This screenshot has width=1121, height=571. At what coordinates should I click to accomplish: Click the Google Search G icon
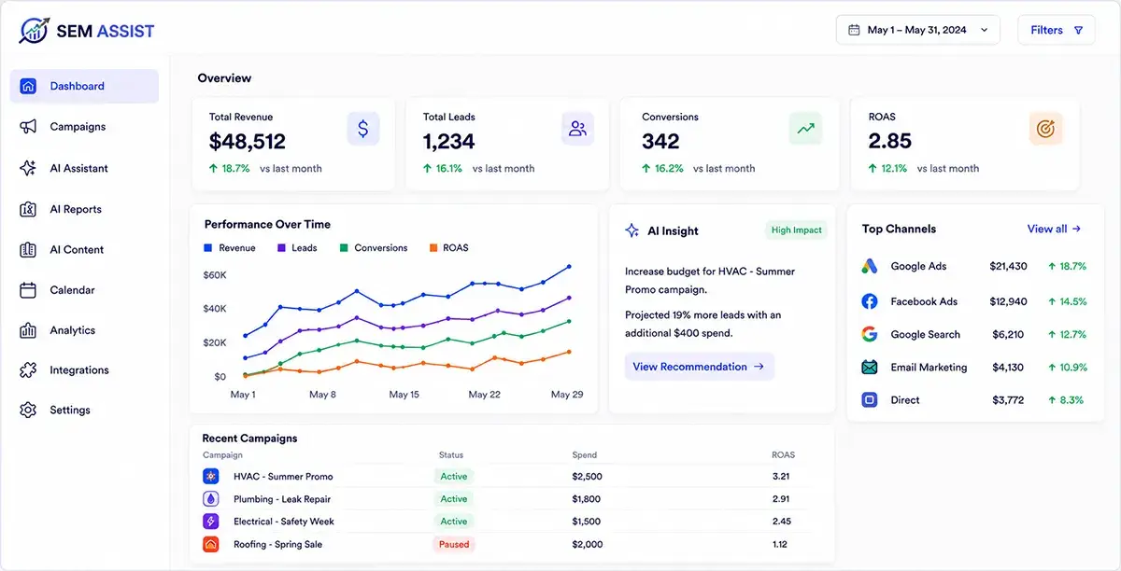870,334
